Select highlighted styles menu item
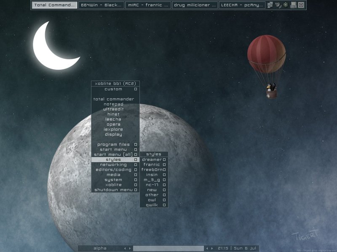Image resolution: width=337 pixels, height=252 pixels. pos(115,160)
